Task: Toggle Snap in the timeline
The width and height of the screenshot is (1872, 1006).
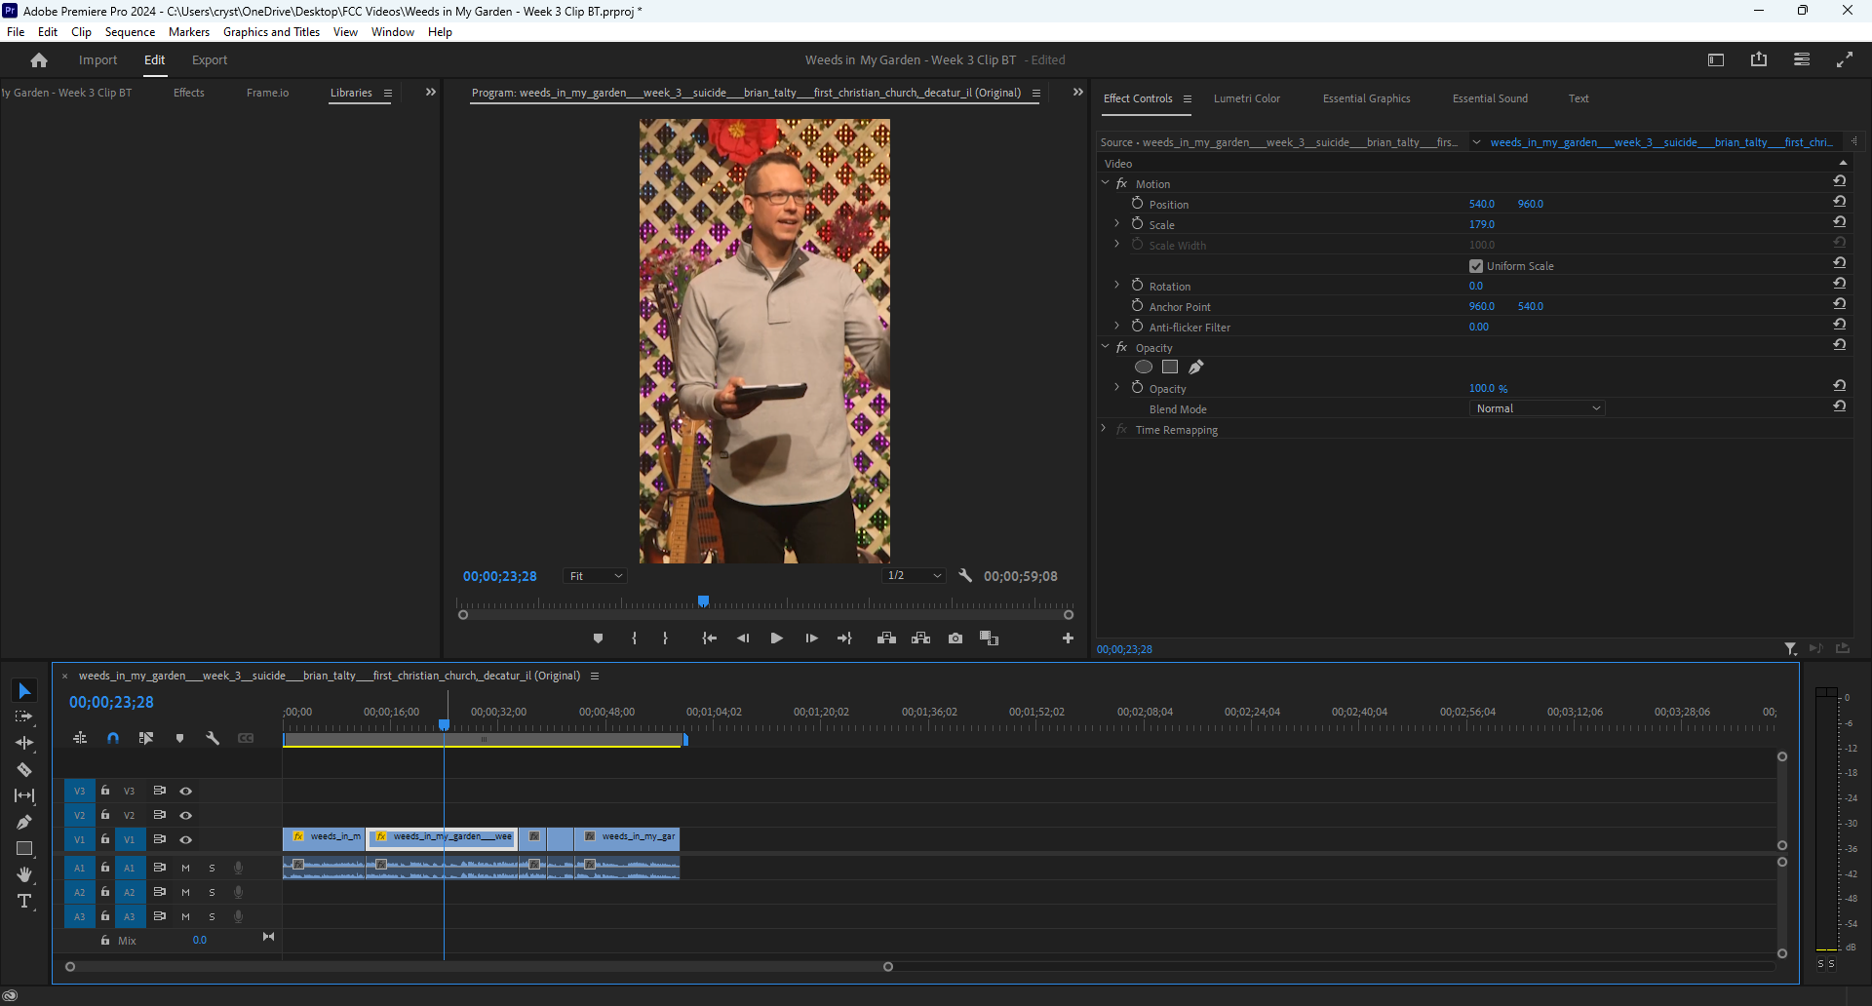Action: click(112, 738)
